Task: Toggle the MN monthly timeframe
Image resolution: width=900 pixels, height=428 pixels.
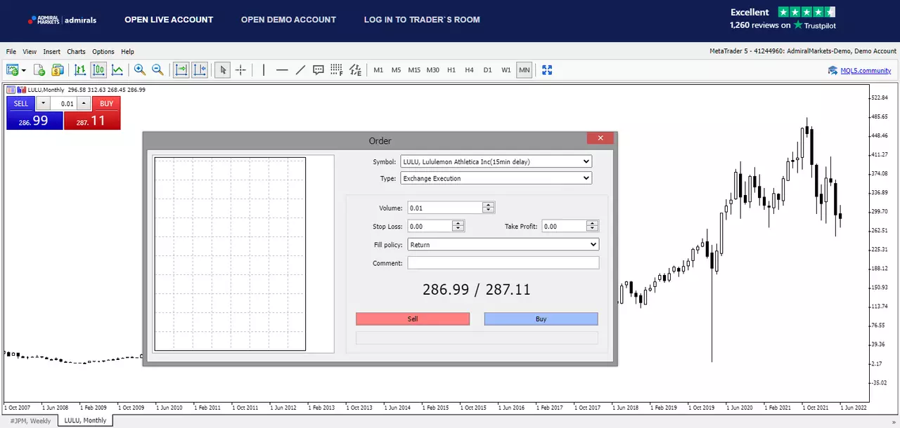Action: tap(524, 70)
